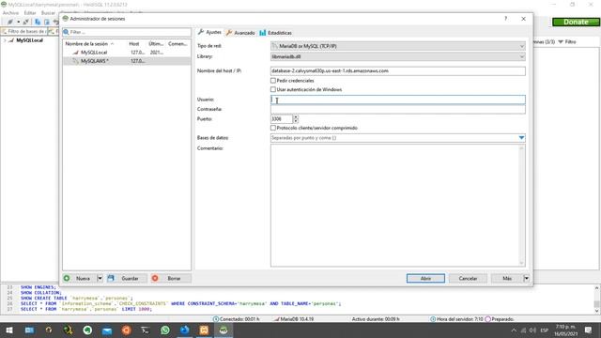Increase the Puerto value with up arrow

(296, 116)
